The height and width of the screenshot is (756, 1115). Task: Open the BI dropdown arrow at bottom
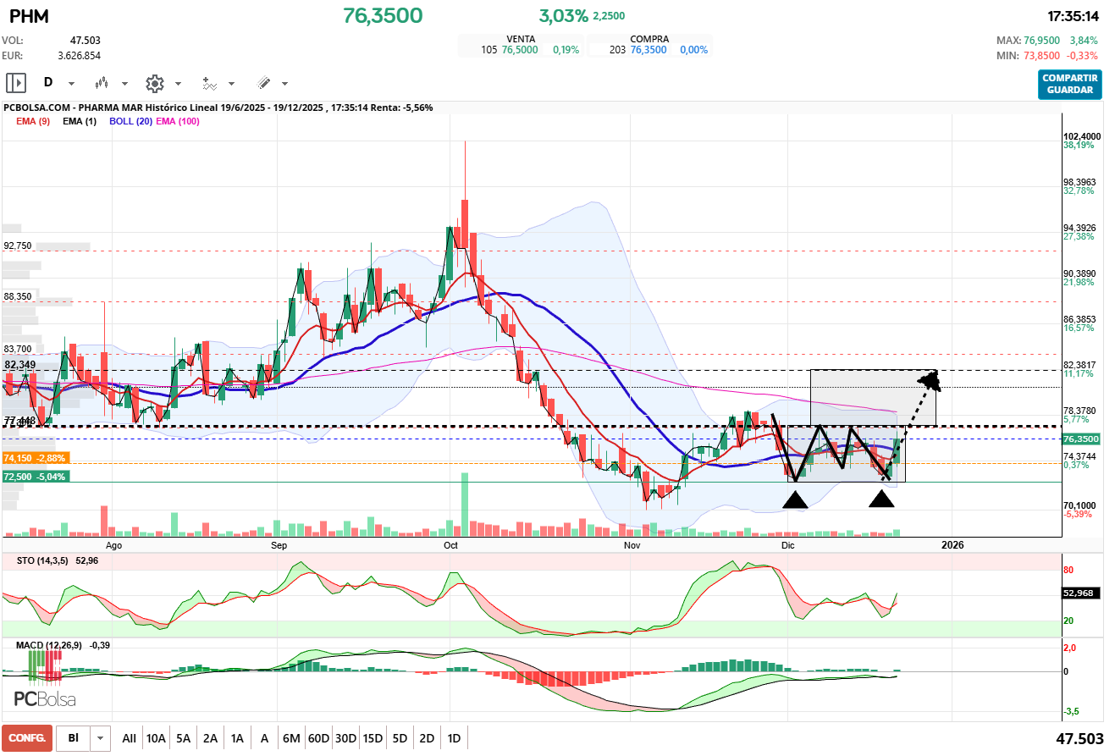[x=101, y=738]
